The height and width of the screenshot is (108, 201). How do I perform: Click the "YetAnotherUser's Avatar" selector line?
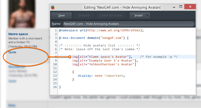(104, 64)
